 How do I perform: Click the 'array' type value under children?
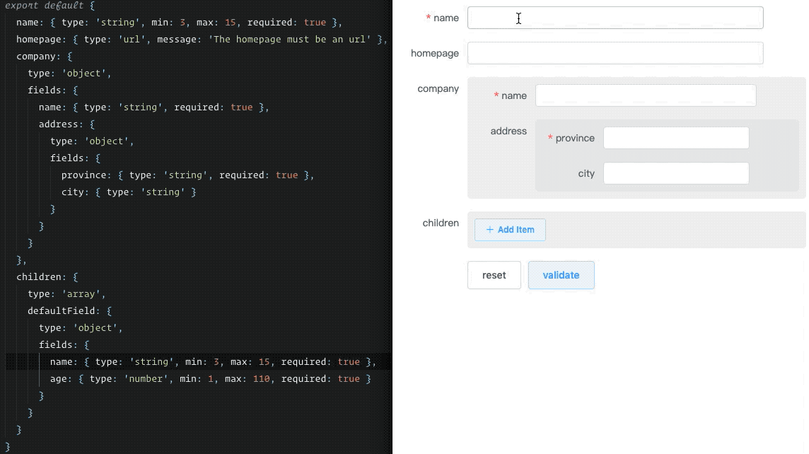point(81,293)
